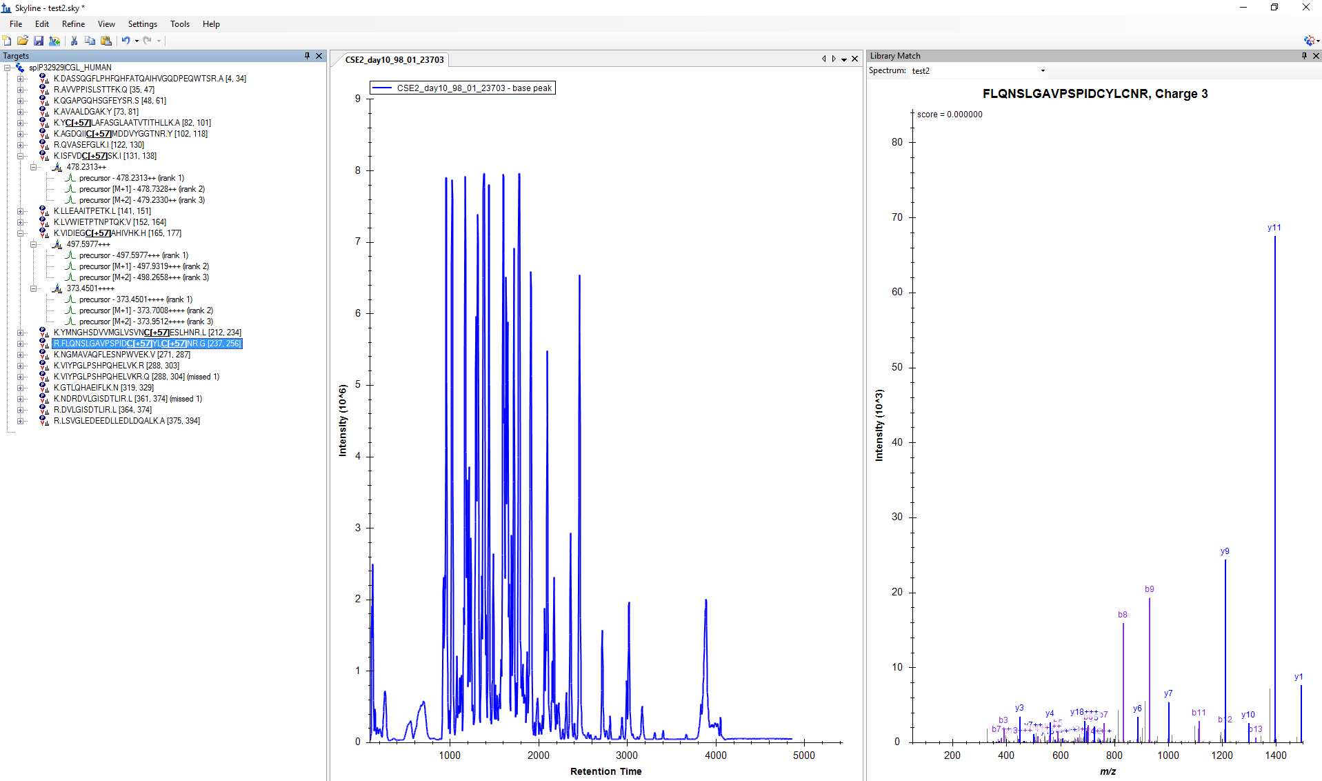Click the New Document toolbar icon
This screenshot has width=1322, height=781.
[8, 41]
